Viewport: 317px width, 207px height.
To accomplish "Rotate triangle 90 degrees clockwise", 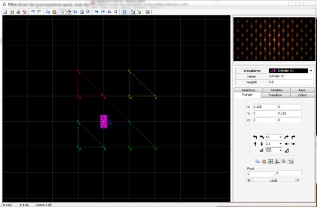I will tap(293, 137).
